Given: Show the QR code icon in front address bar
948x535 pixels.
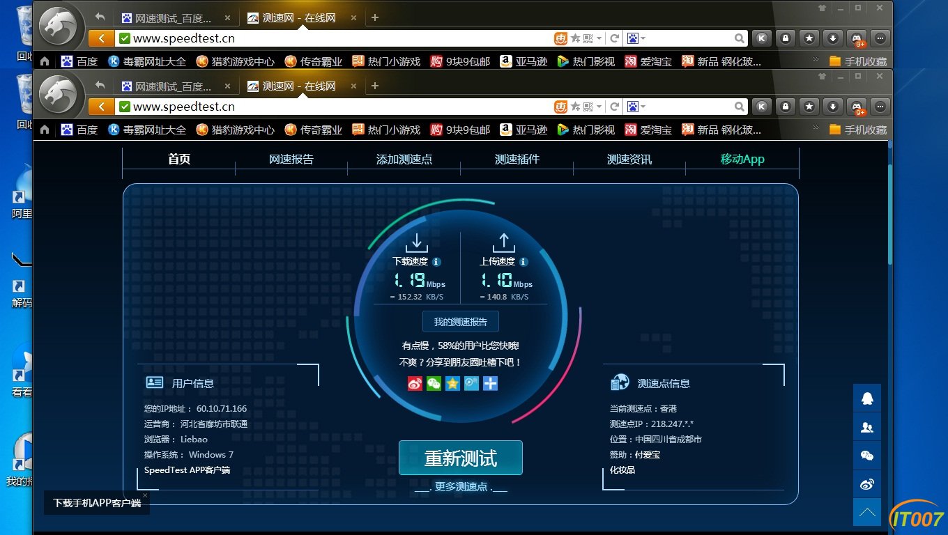Looking at the screenshot, I should [x=588, y=107].
